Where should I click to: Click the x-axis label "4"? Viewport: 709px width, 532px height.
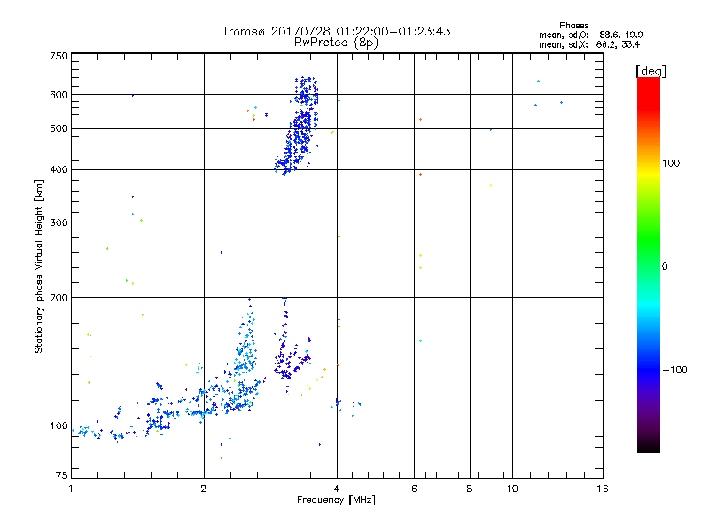[337, 489]
